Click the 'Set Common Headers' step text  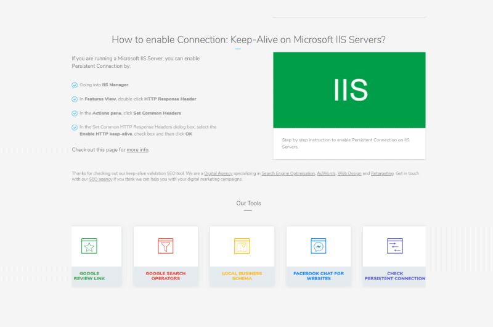(157, 114)
